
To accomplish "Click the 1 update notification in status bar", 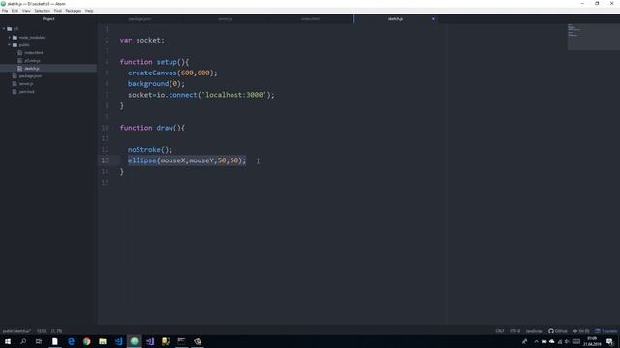I will point(605,331).
